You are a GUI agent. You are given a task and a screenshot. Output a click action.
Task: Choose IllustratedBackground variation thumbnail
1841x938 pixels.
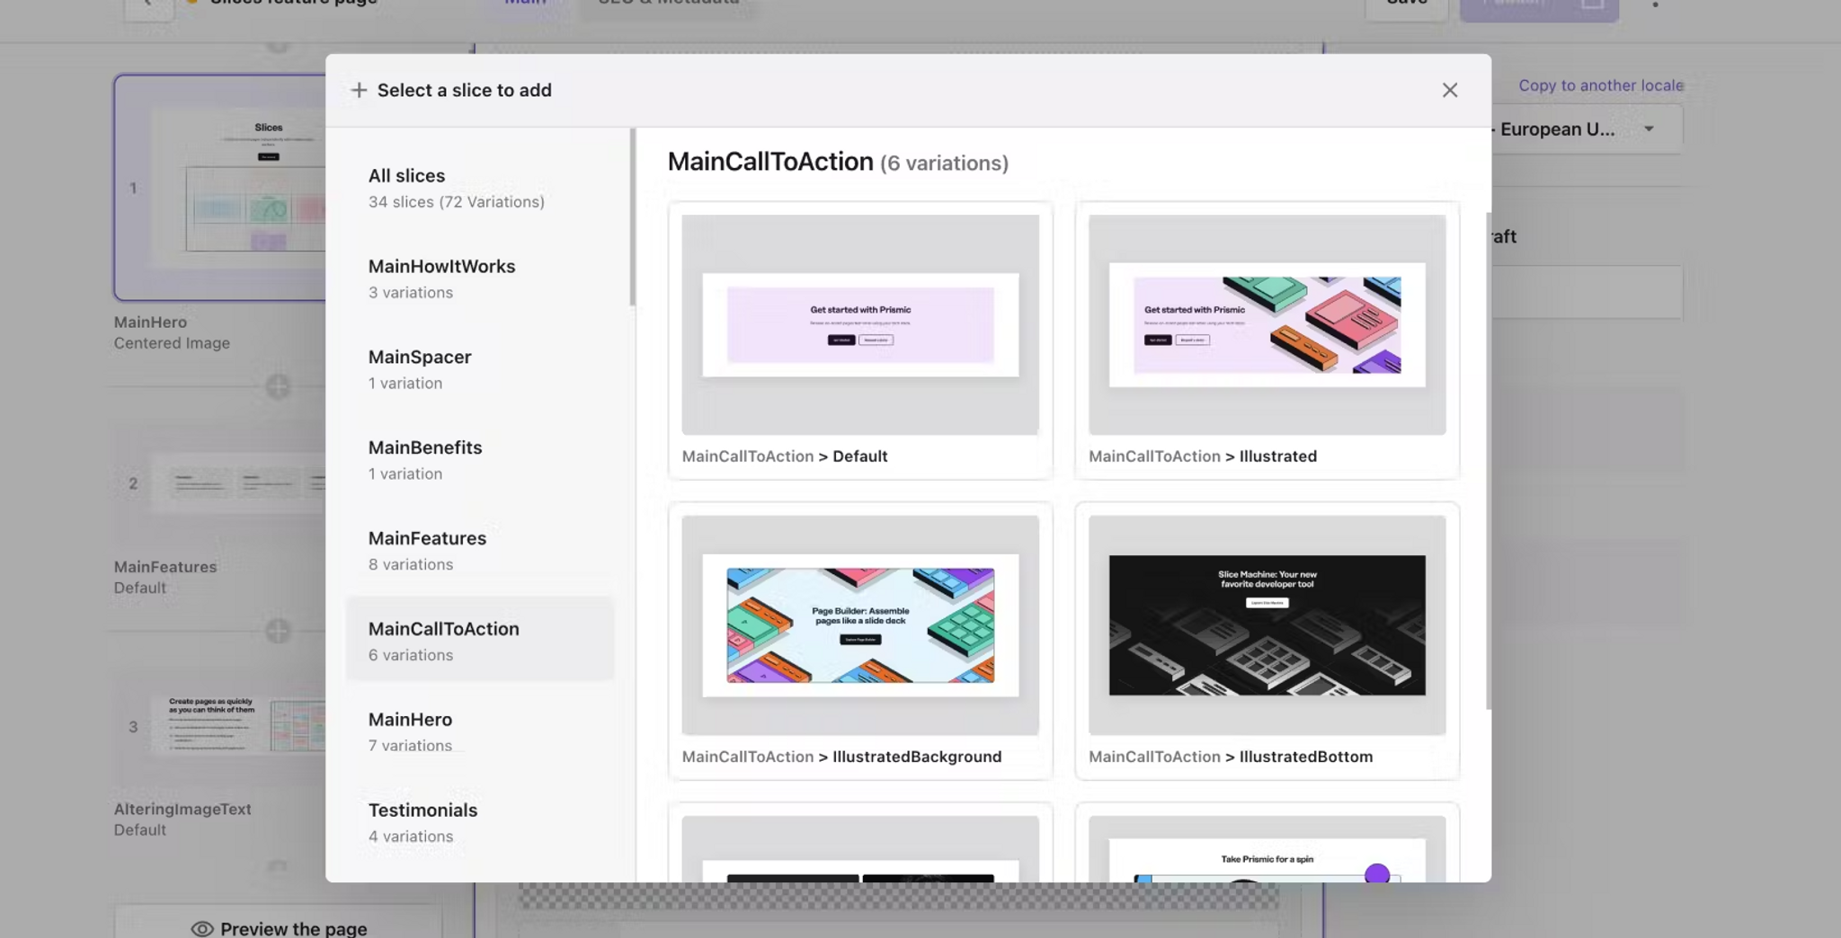860,624
